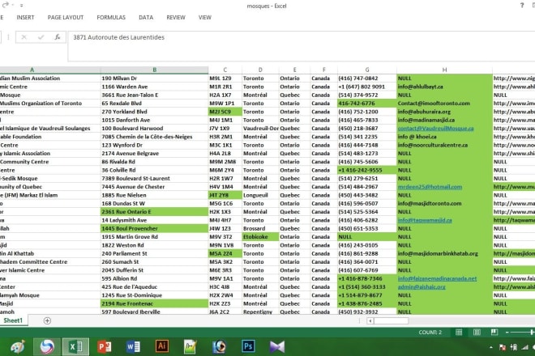Select cell Muslims Organization of Toronto

pyautogui.click(x=50, y=104)
